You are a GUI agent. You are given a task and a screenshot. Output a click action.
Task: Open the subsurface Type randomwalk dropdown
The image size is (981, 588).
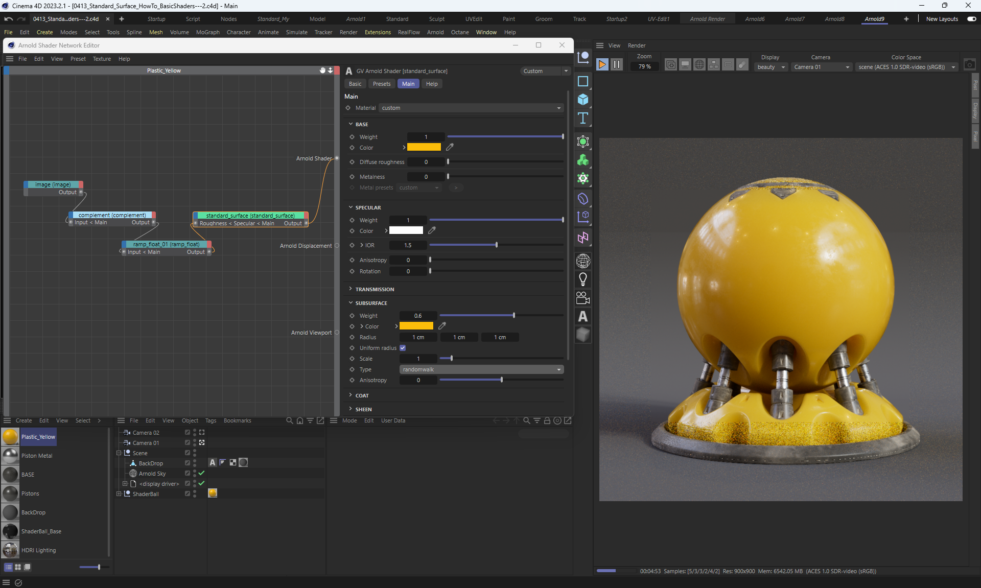click(x=481, y=369)
